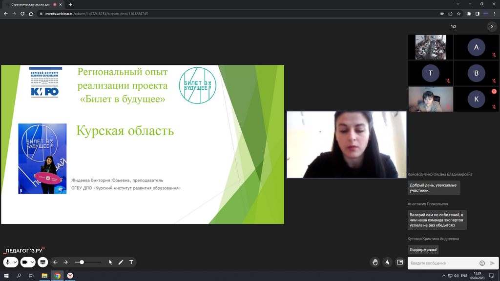Click 'Добрый день, уважаемые участники' message
The width and height of the screenshot is (500, 281).
[434, 188]
